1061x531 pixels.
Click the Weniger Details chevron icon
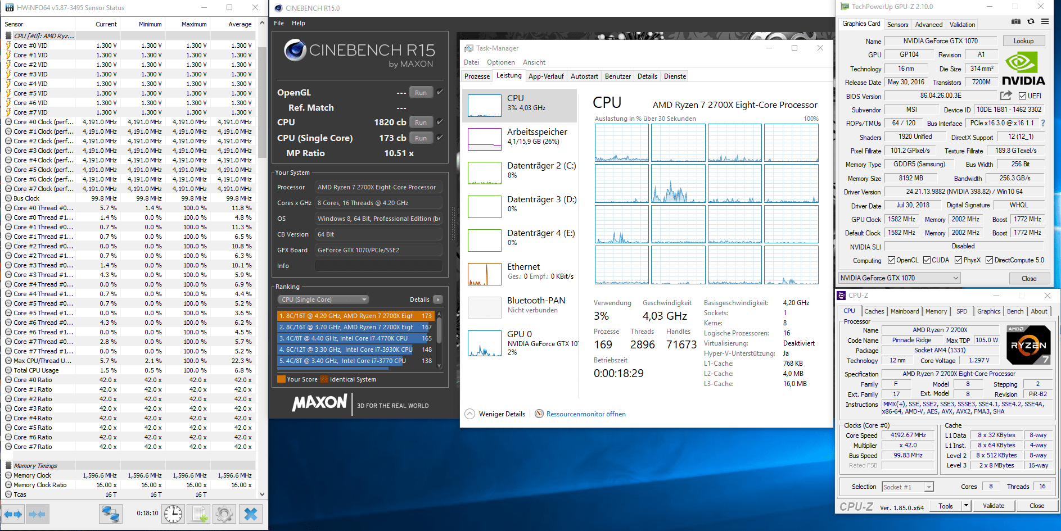pyautogui.click(x=470, y=414)
